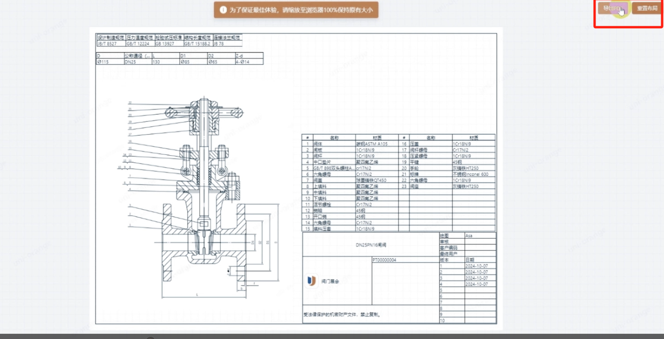The height and width of the screenshot is (339, 664).
Task: Select the JB/T 8527 design standard cell
Action: click(x=111, y=44)
